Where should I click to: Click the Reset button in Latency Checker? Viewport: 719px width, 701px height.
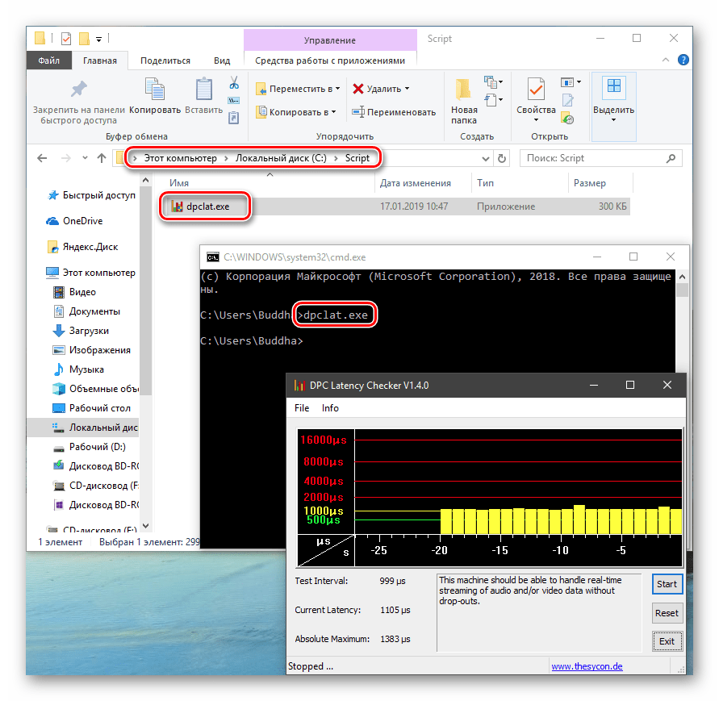tap(667, 613)
